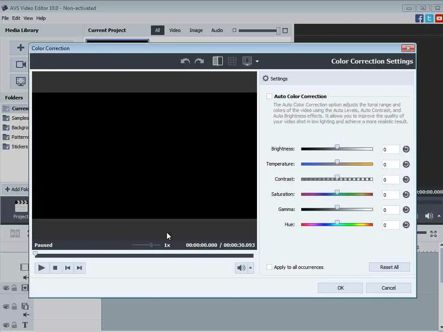Play the preview video
The width and height of the screenshot is (443, 332).
(x=42, y=268)
